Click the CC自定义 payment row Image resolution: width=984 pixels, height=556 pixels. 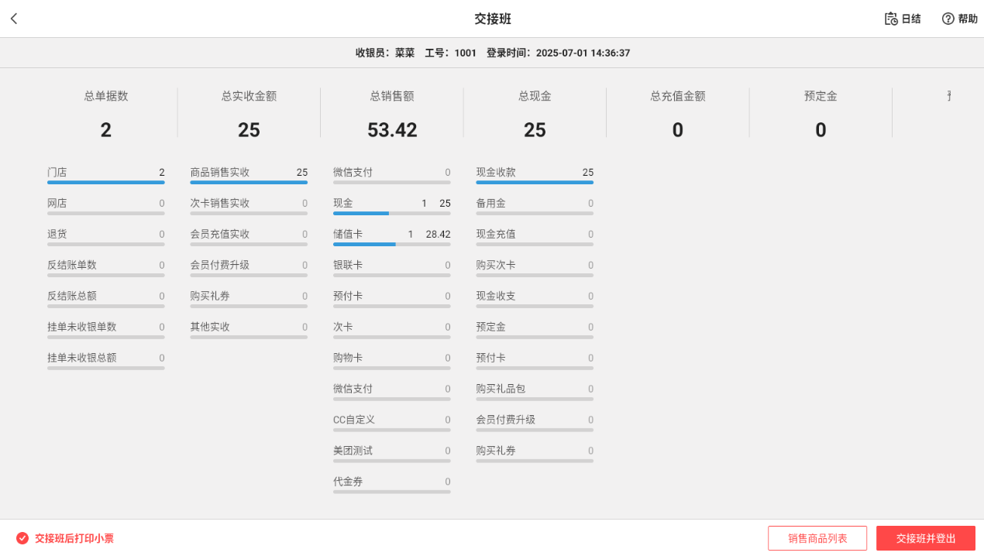click(x=392, y=422)
